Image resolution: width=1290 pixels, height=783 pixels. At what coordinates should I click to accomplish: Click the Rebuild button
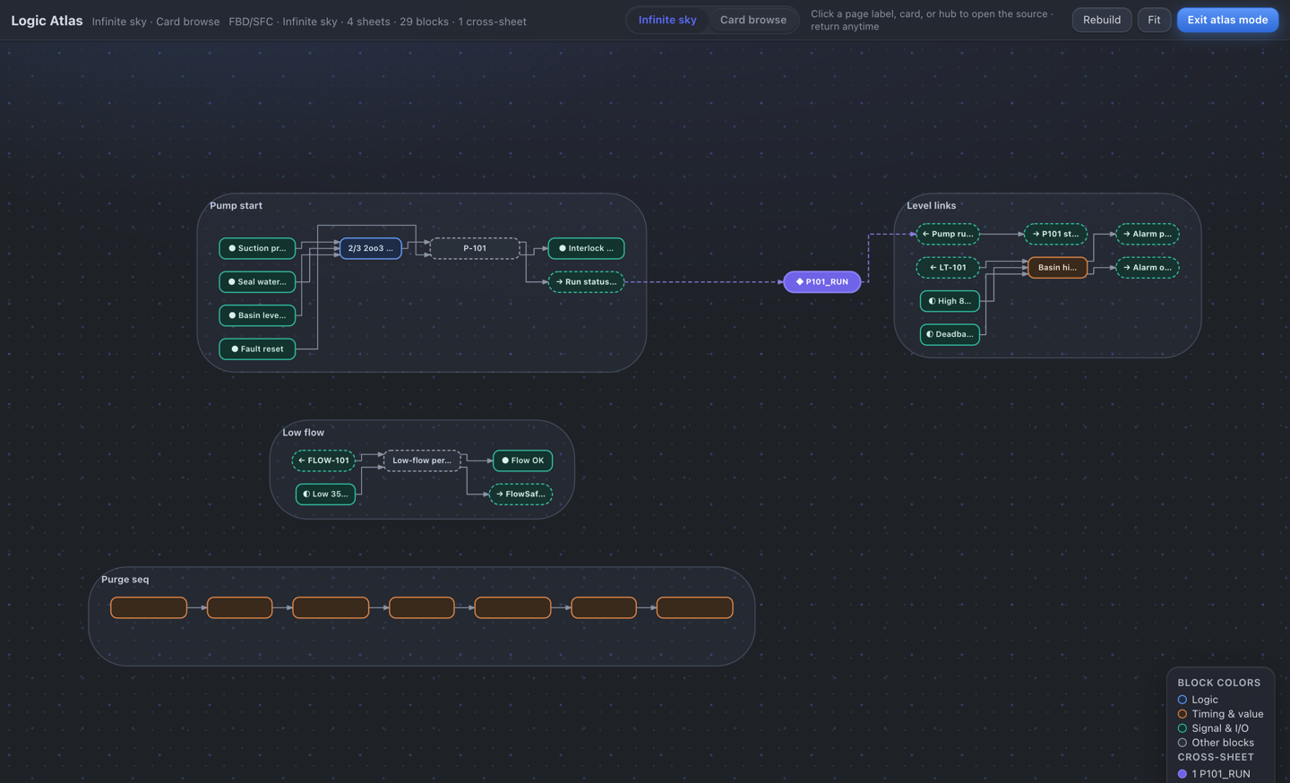[1102, 20]
